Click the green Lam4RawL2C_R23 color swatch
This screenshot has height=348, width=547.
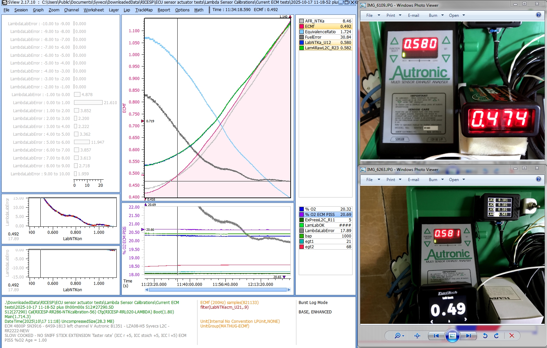coord(302,48)
